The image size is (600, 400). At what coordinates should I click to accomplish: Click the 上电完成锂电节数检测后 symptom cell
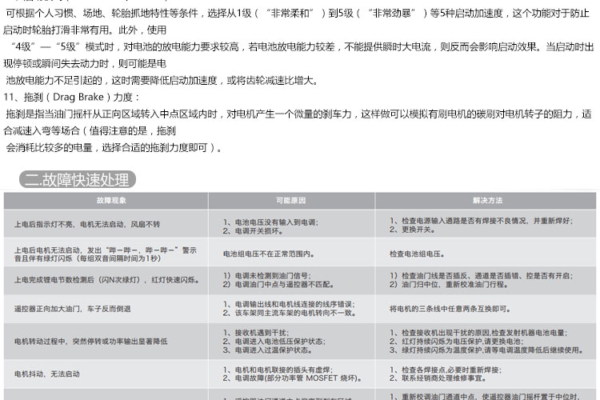click(106, 280)
